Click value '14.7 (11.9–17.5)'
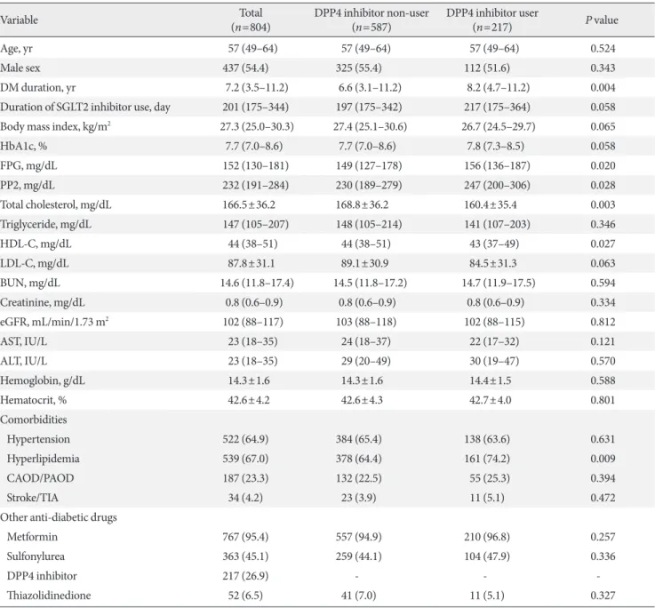 coord(499,283)
